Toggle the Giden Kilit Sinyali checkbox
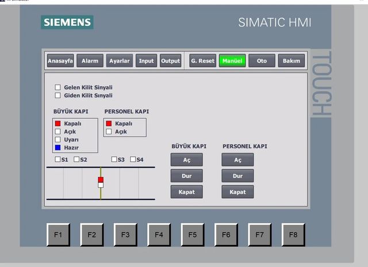Screen dimensions: 368x267 coord(57,95)
